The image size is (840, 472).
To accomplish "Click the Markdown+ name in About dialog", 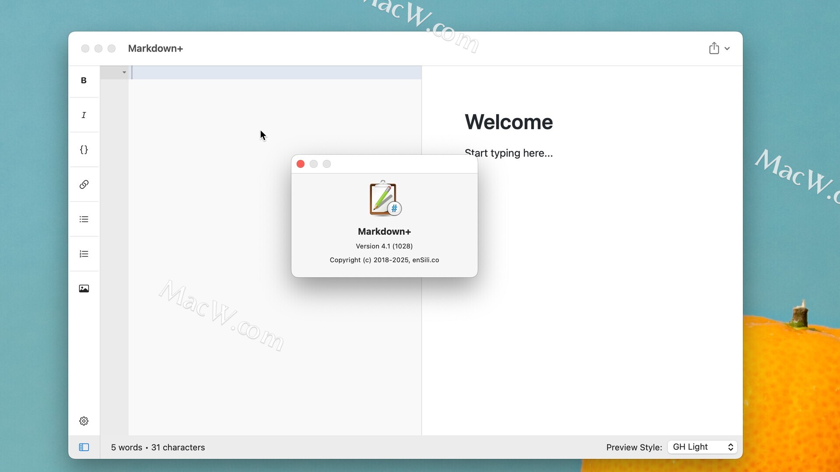I will coord(384,232).
